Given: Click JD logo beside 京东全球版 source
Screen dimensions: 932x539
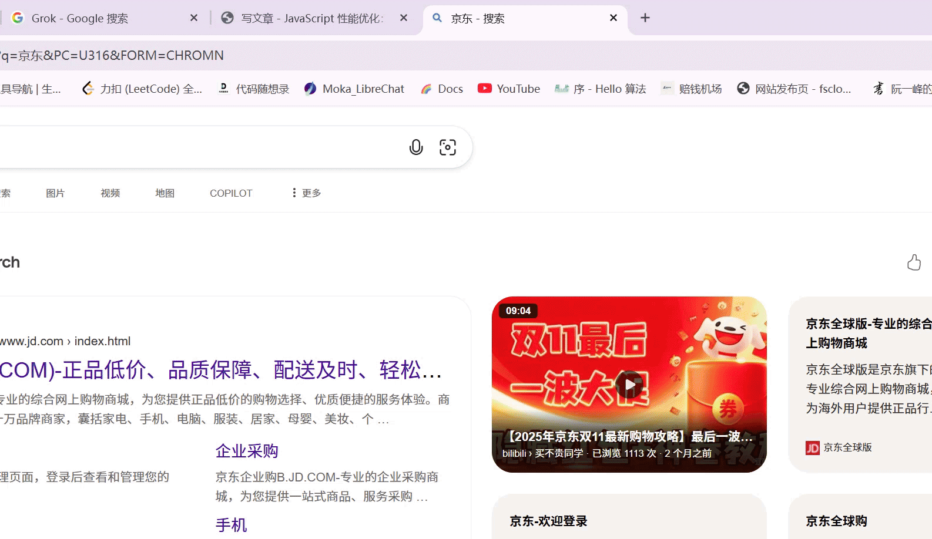Looking at the screenshot, I should click(x=813, y=448).
